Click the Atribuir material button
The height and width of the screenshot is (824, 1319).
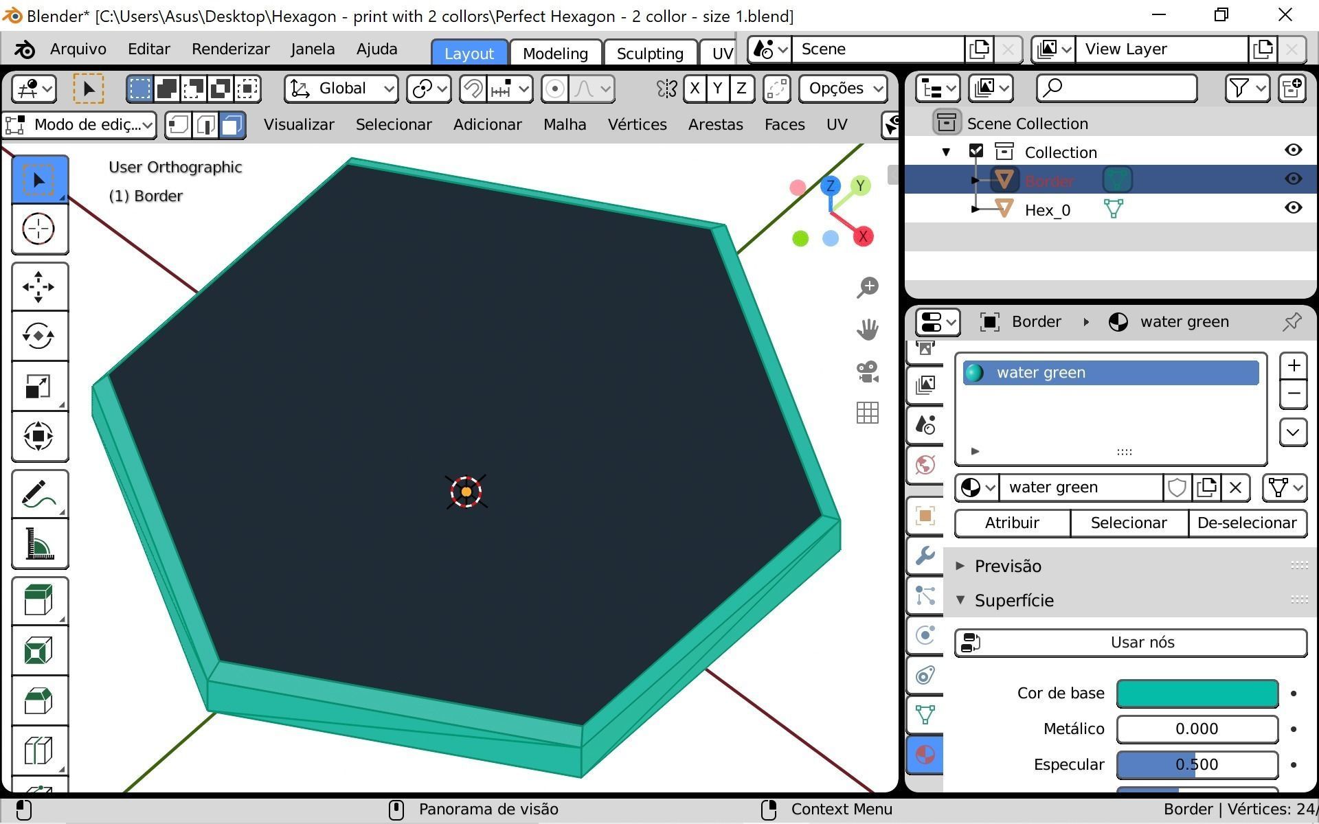[x=1011, y=523]
